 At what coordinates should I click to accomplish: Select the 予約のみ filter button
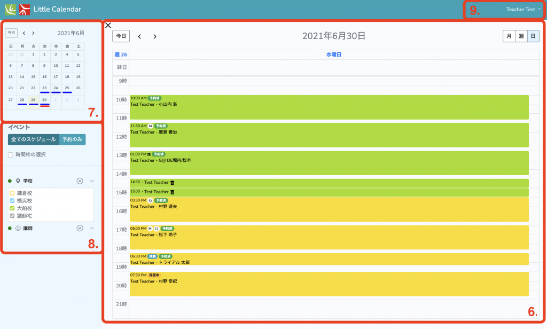click(x=72, y=139)
